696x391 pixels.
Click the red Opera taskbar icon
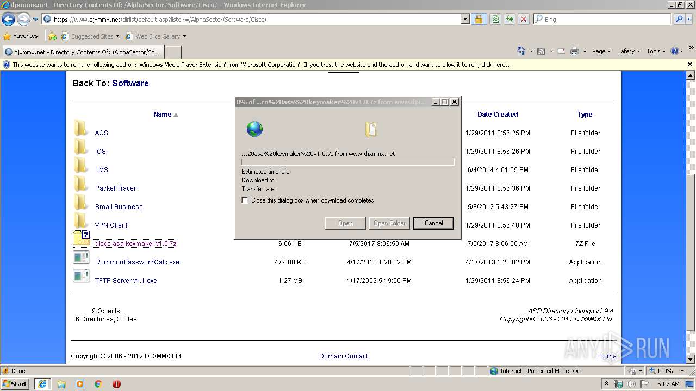pyautogui.click(x=116, y=384)
